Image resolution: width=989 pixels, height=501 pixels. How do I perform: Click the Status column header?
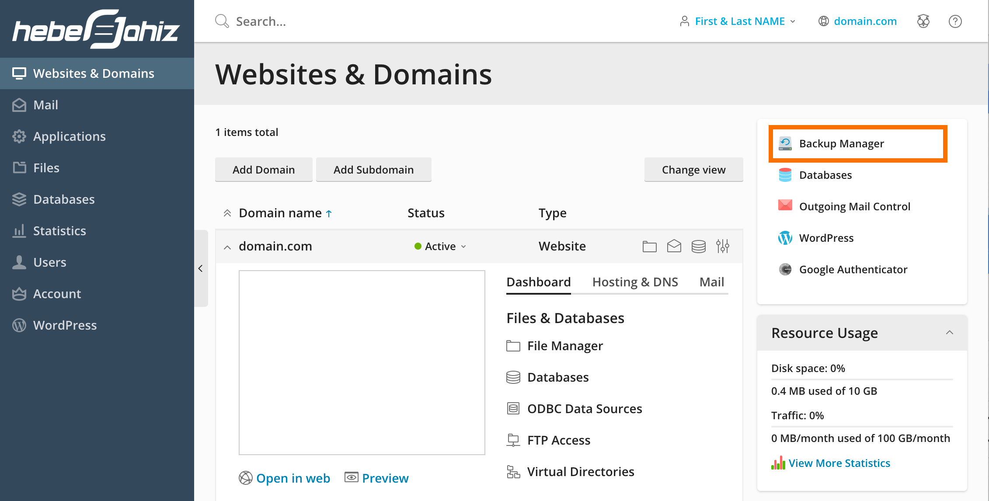tap(426, 213)
